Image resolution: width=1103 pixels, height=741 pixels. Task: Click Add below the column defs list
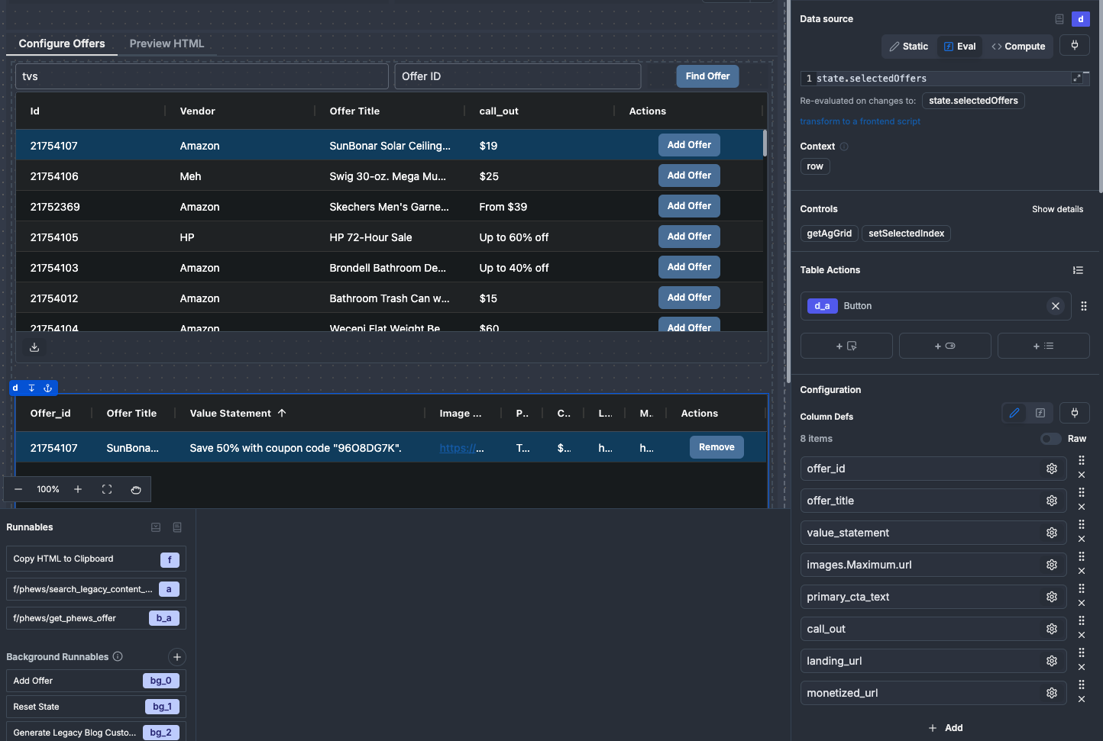click(x=945, y=728)
